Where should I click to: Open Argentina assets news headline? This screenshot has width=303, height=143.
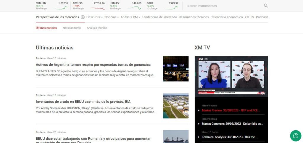click(93, 64)
